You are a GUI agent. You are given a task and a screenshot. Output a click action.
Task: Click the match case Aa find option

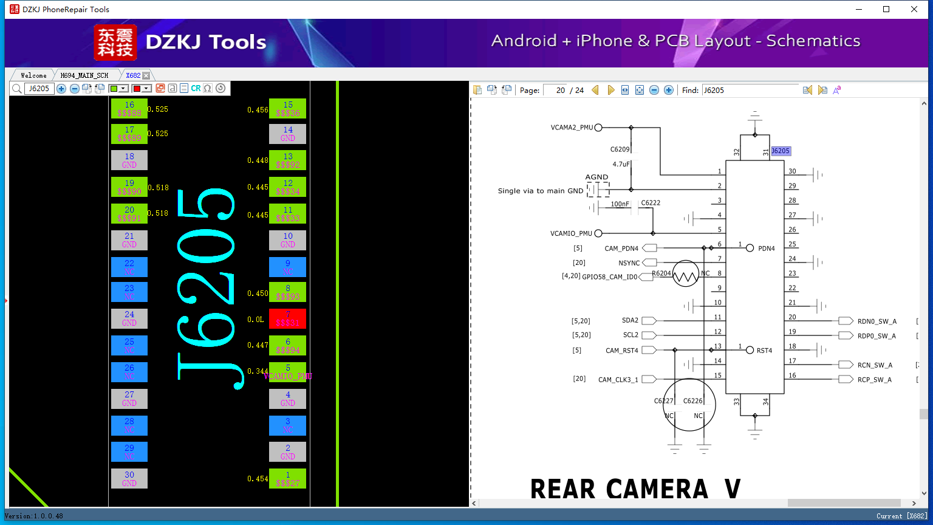tap(836, 90)
